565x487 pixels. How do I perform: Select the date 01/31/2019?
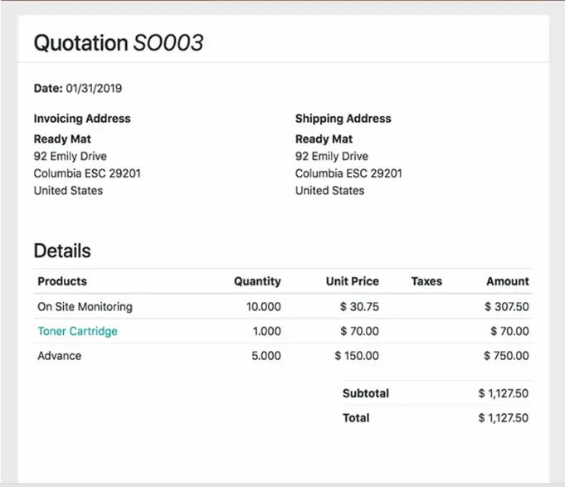(94, 88)
